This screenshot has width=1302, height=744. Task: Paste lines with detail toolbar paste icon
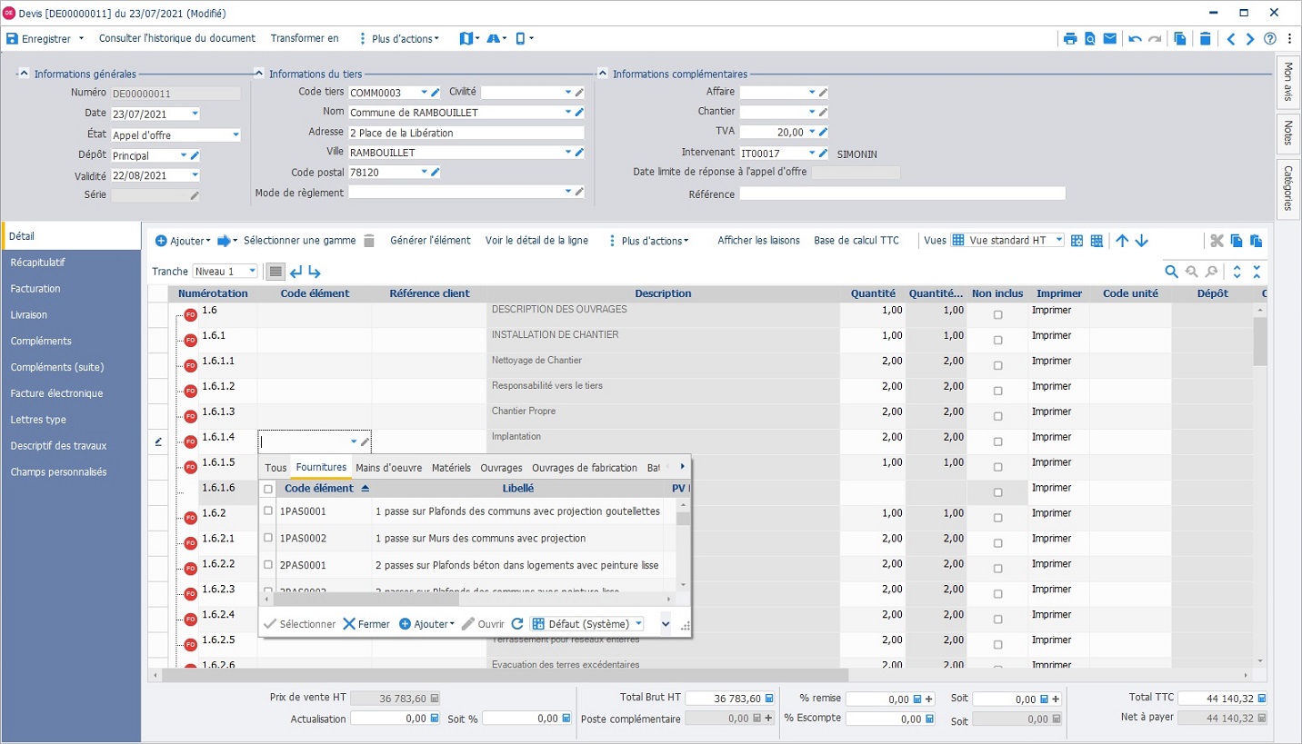(1256, 241)
